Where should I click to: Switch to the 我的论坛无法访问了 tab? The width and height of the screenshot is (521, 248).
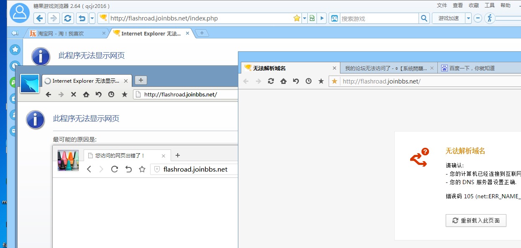(389, 68)
